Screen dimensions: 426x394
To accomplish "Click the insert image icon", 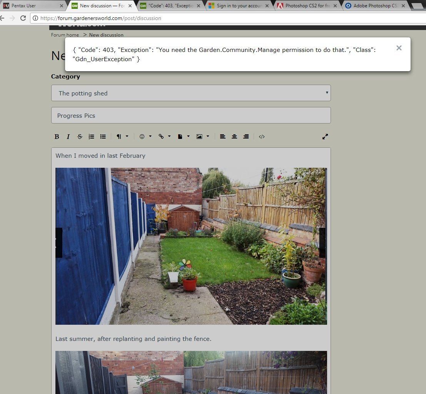I will tap(199, 137).
